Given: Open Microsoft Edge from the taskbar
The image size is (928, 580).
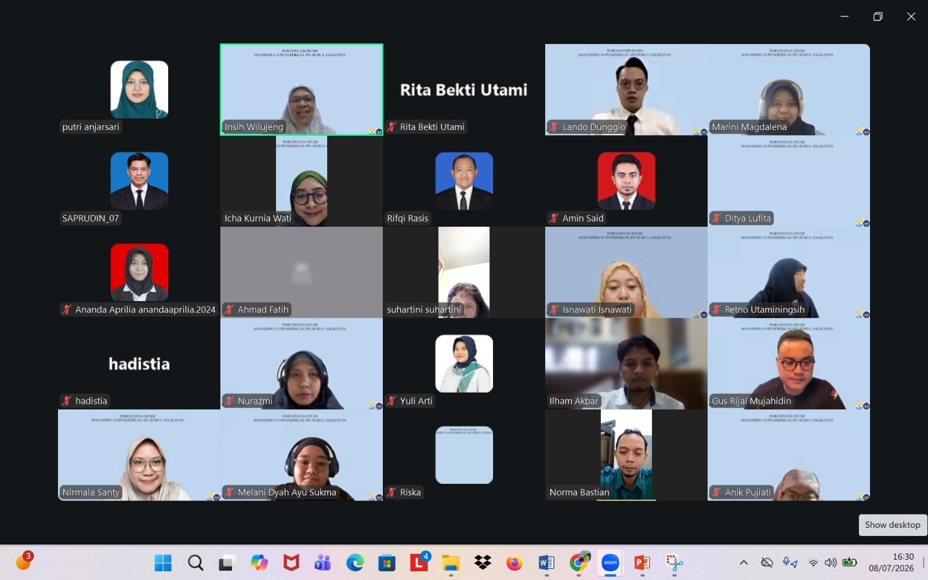Looking at the screenshot, I should (x=355, y=563).
